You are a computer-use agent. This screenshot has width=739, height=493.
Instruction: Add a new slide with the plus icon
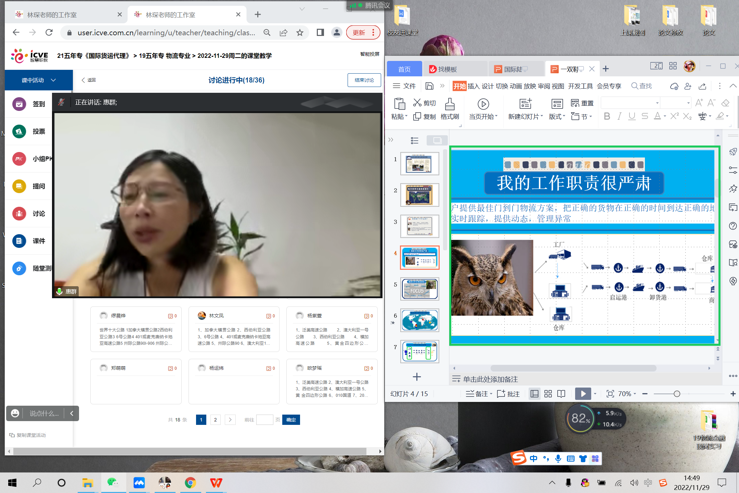(416, 377)
